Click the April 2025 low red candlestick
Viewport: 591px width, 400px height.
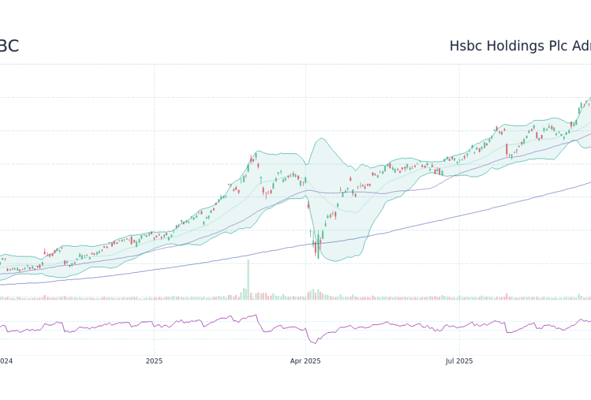pyautogui.click(x=315, y=249)
